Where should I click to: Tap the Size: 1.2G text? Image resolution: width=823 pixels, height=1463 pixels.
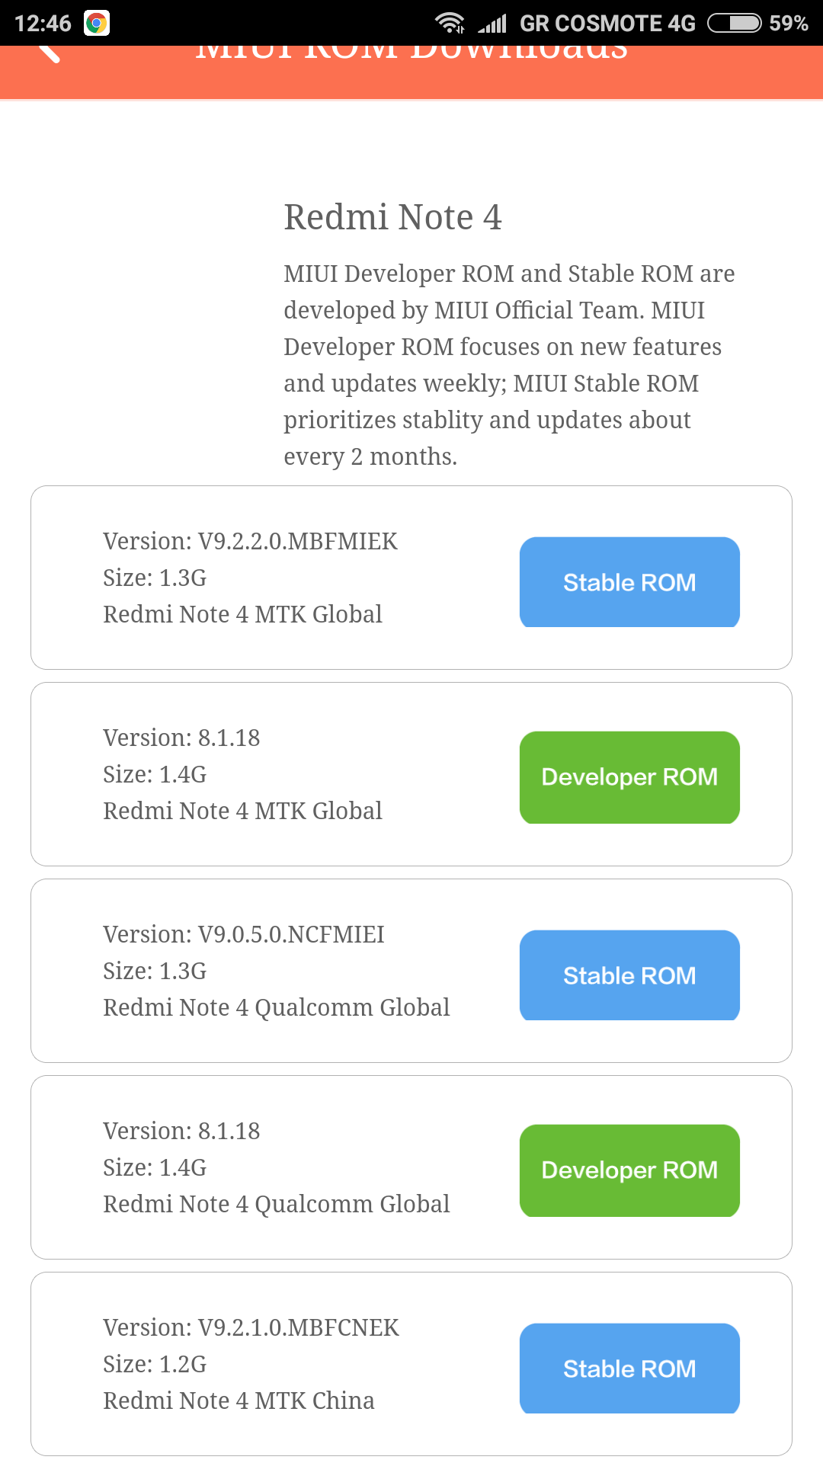155,1364
